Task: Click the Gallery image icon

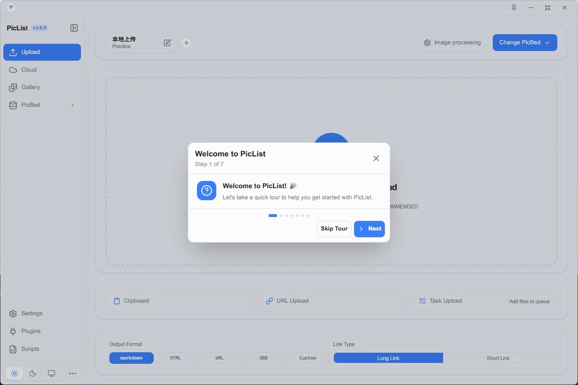Action: click(x=13, y=88)
